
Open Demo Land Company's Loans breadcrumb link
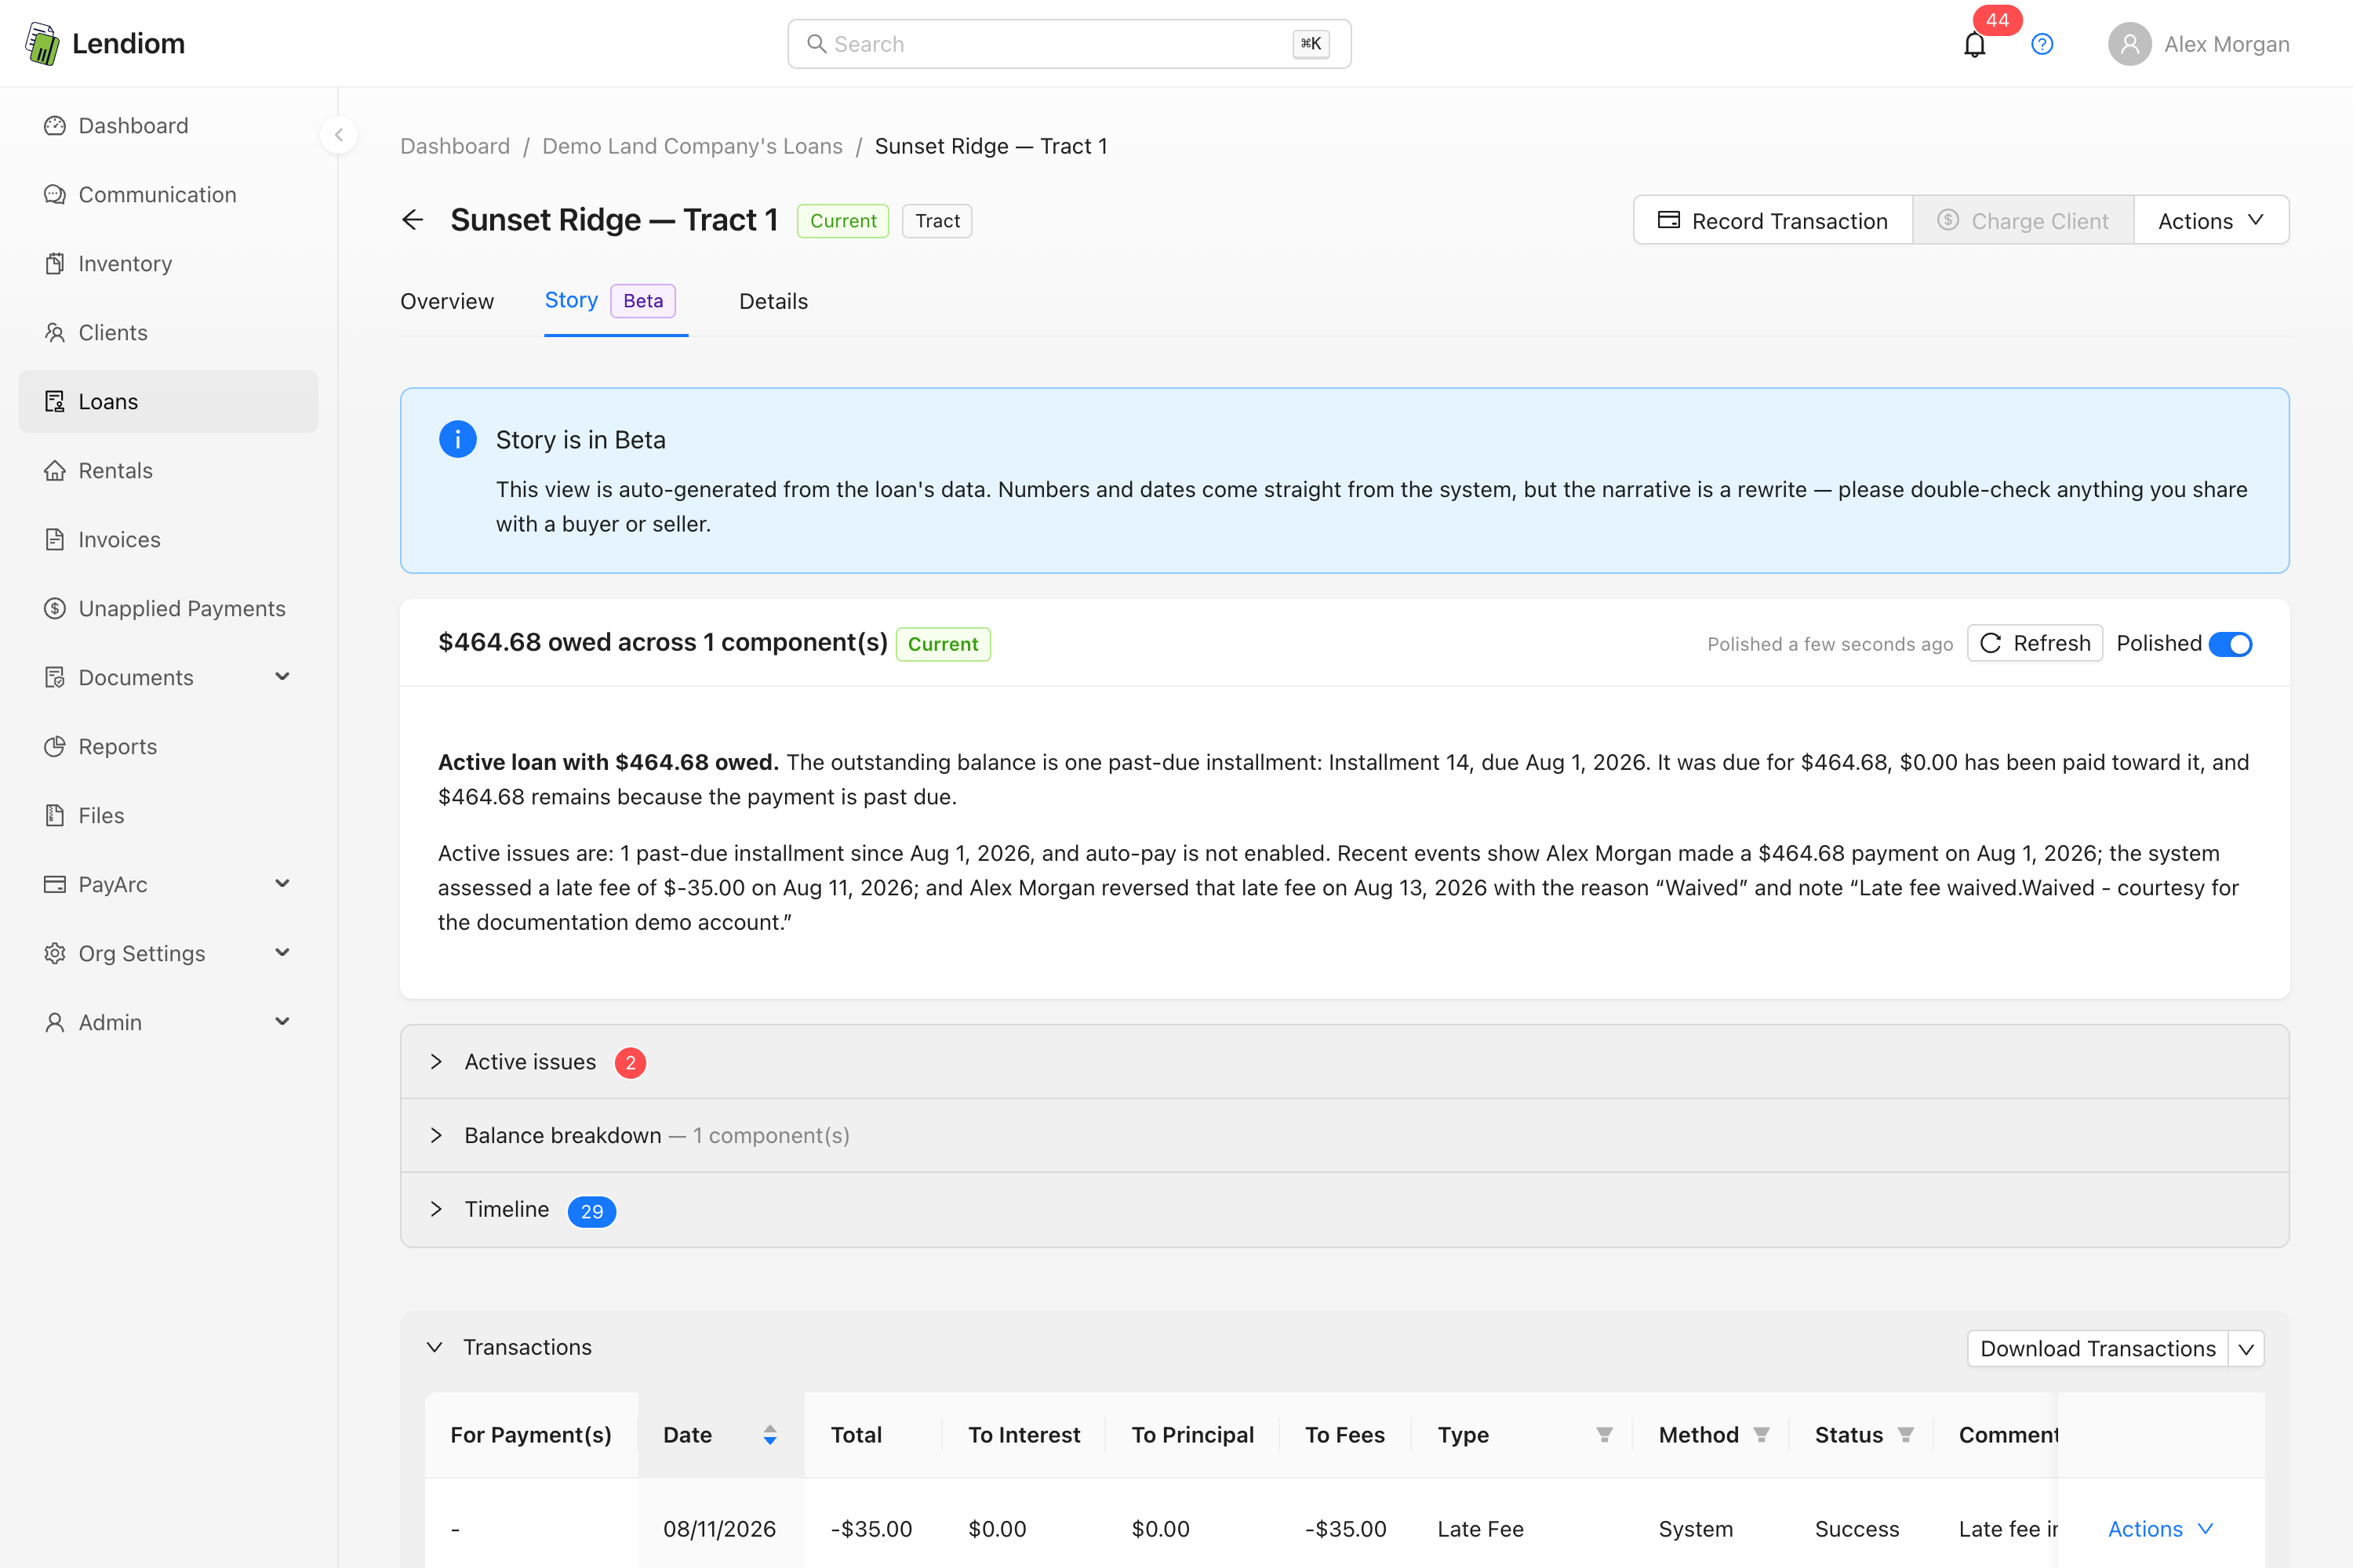[x=693, y=146]
